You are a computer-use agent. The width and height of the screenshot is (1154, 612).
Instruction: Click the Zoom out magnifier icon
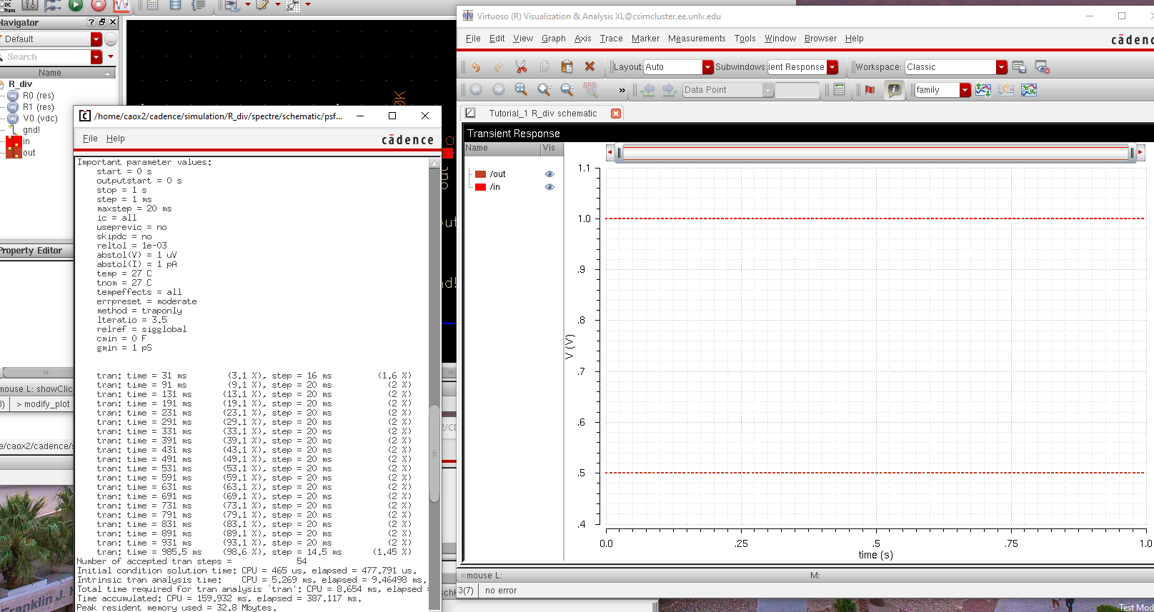[x=567, y=90]
